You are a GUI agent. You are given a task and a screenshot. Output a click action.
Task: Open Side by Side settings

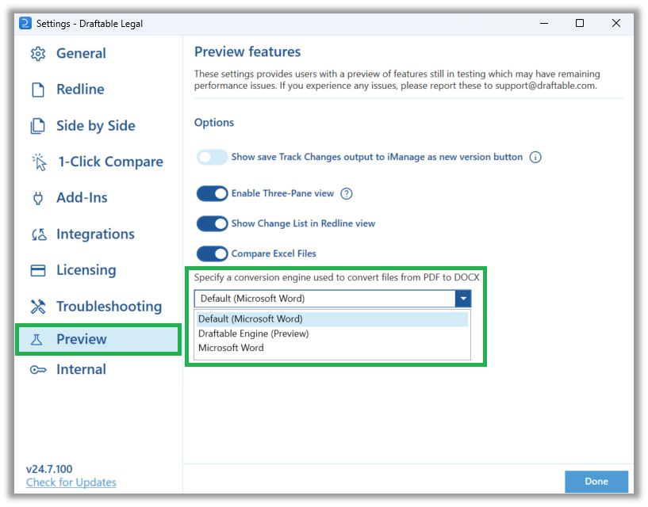(96, 125)
